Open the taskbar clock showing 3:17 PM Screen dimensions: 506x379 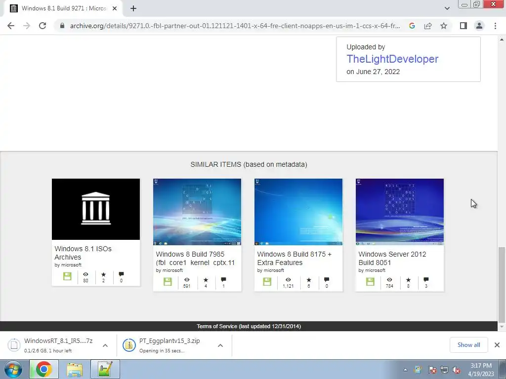(x=481, y=370)
